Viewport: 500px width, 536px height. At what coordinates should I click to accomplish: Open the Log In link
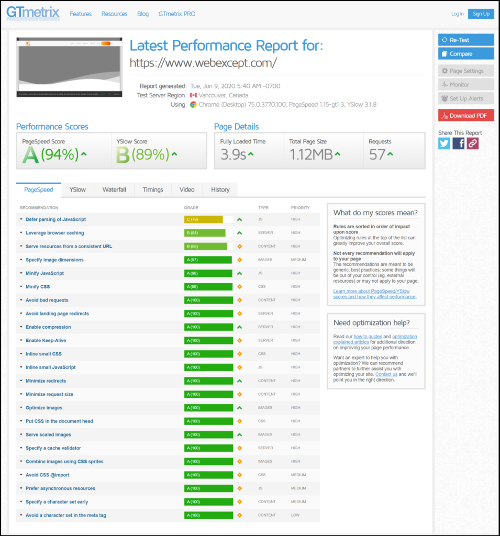click(457, 14)
